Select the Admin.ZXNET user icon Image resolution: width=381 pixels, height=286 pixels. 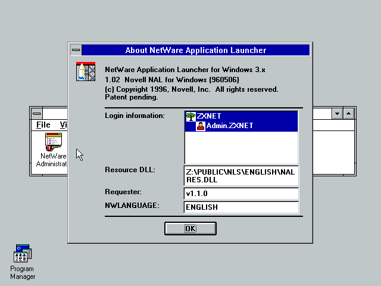(201, 126)
